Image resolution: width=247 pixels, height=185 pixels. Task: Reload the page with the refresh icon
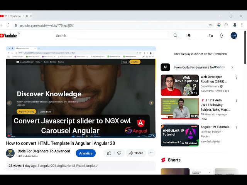(8, 25)
